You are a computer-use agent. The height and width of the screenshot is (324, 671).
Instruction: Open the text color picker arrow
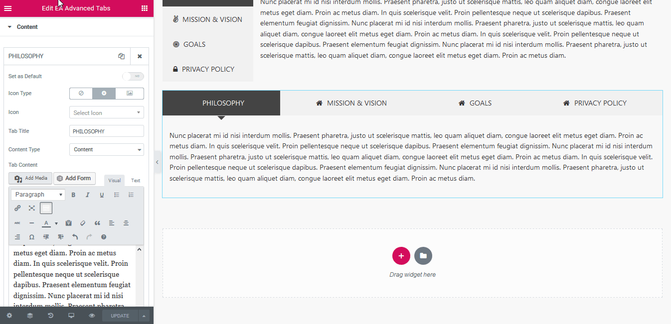pos(56,223)
